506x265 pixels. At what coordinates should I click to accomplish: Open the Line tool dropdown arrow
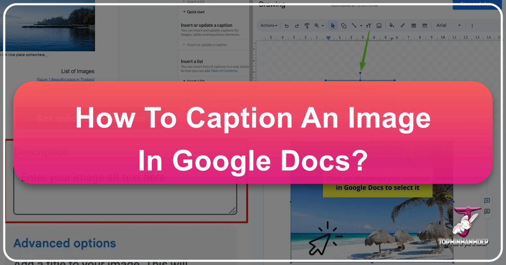(361, 26)
